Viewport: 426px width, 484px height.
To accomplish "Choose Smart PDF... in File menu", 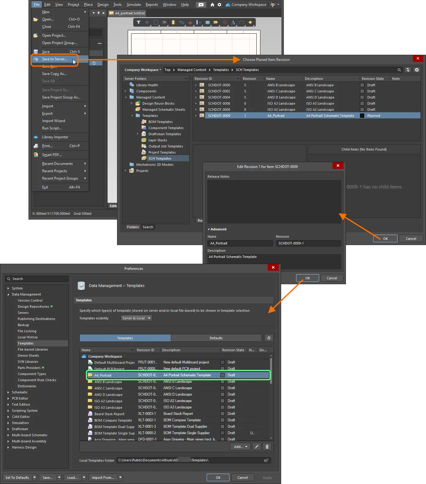I will click(52, 155).
